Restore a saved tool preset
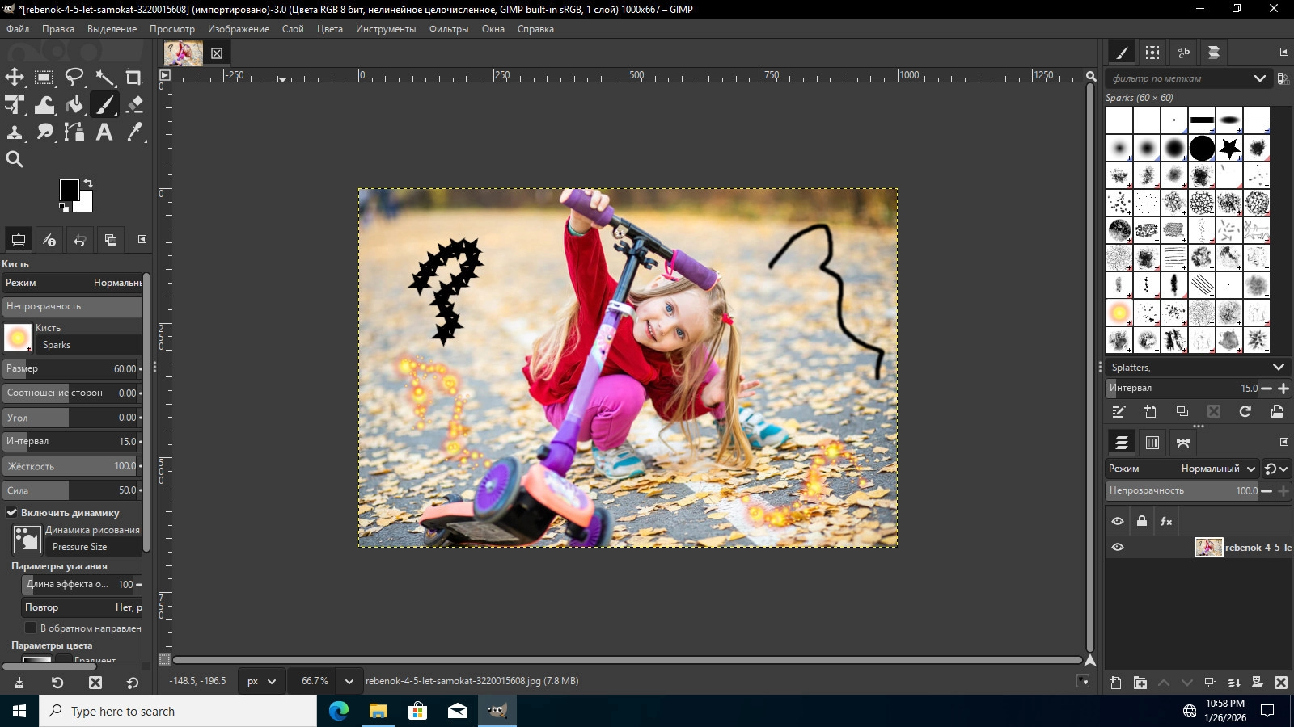 (x=57, y=683)
